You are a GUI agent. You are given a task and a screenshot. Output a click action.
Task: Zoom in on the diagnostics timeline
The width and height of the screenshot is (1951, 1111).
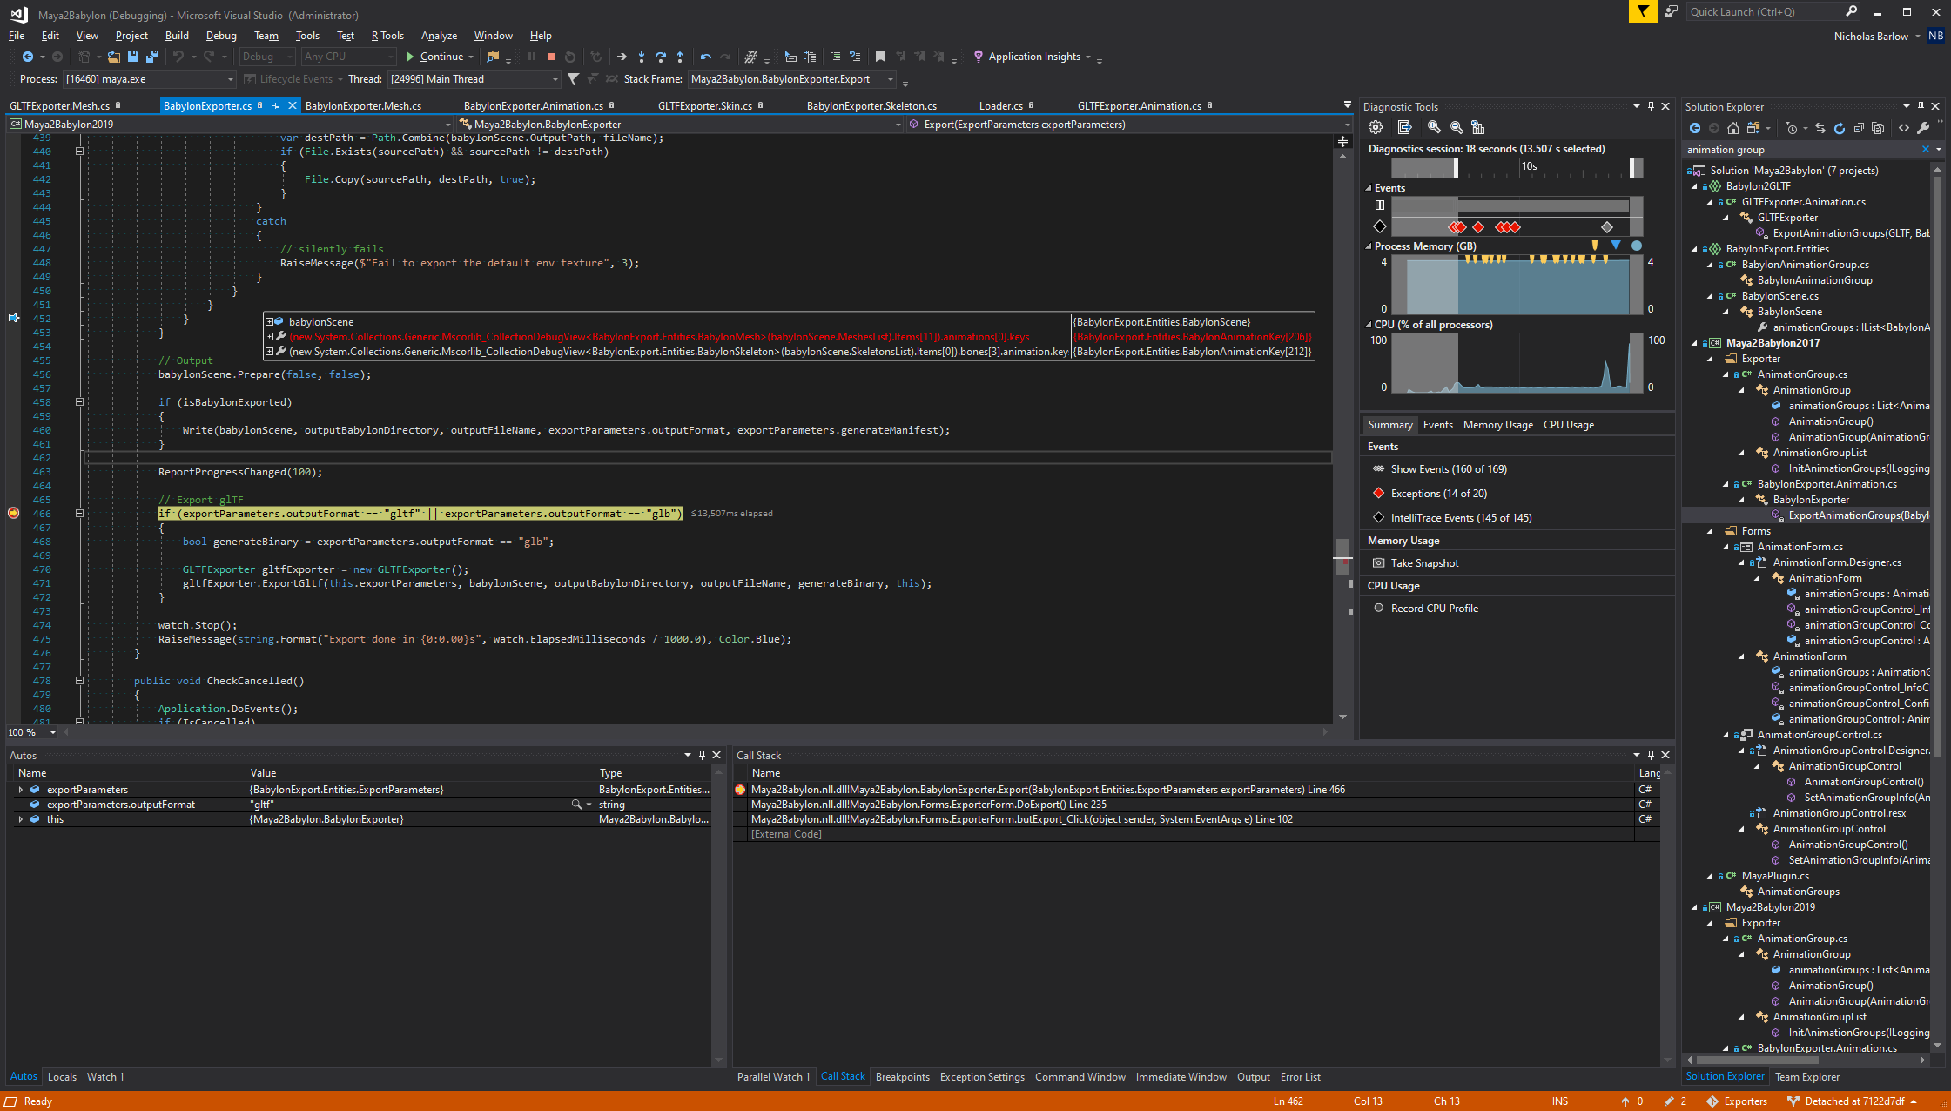click(1434, 127)
